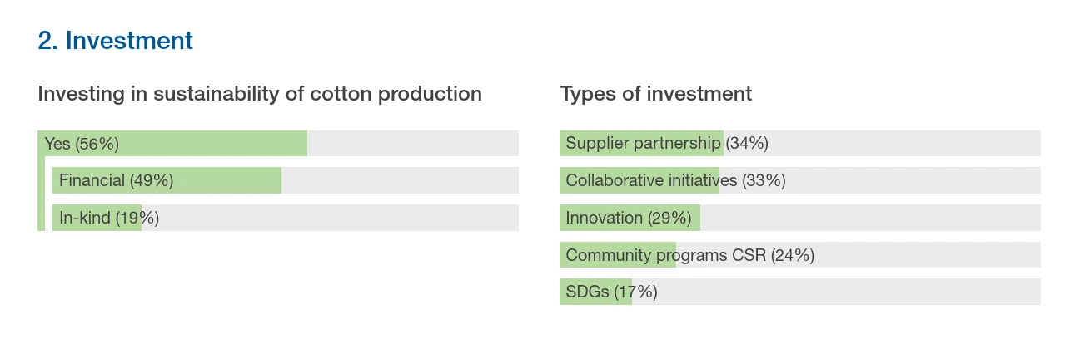Click the "SDGs (17%)" bar label

pyautogui.click(x=611, y=292)
